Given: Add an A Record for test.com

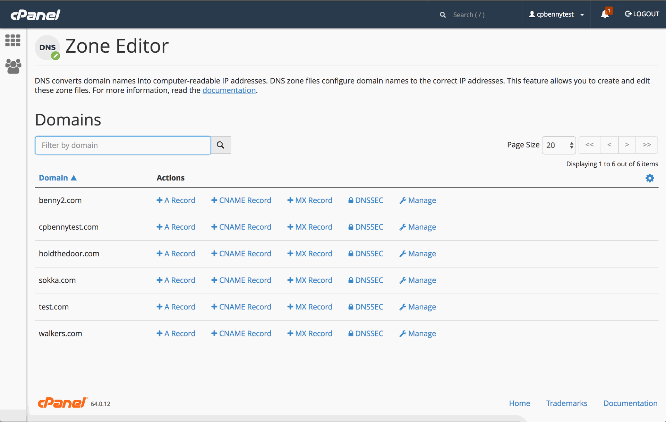Looking at the screenshot, I should (x=176, y=307).
